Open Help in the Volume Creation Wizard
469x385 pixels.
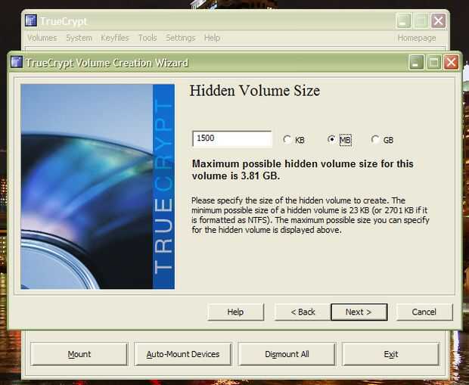pos(235,312)
